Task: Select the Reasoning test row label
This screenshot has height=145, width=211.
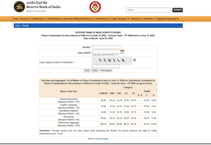Action: pos(68,118)
